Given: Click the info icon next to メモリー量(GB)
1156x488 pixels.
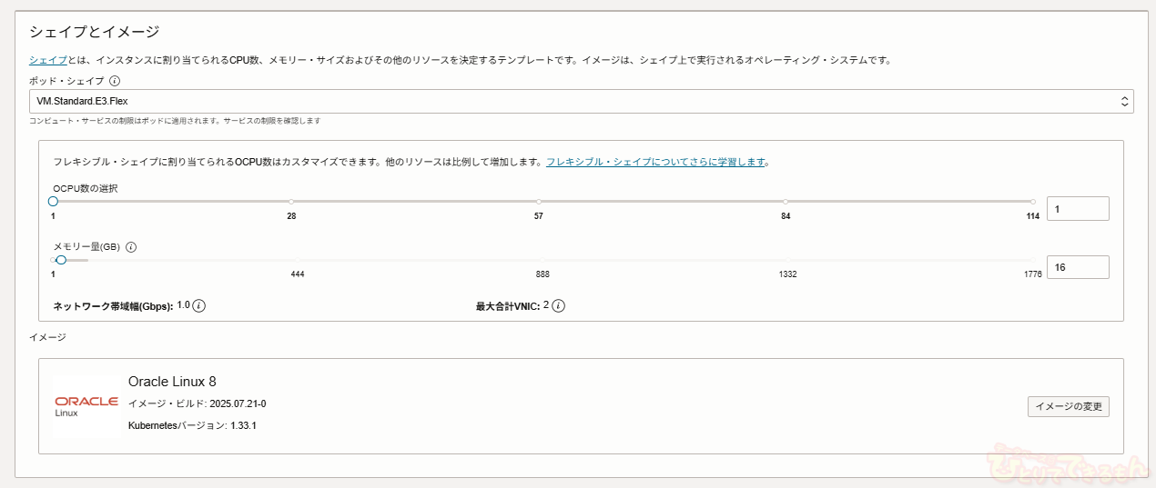Looking at the screenshot, I should tap(131, 247).
